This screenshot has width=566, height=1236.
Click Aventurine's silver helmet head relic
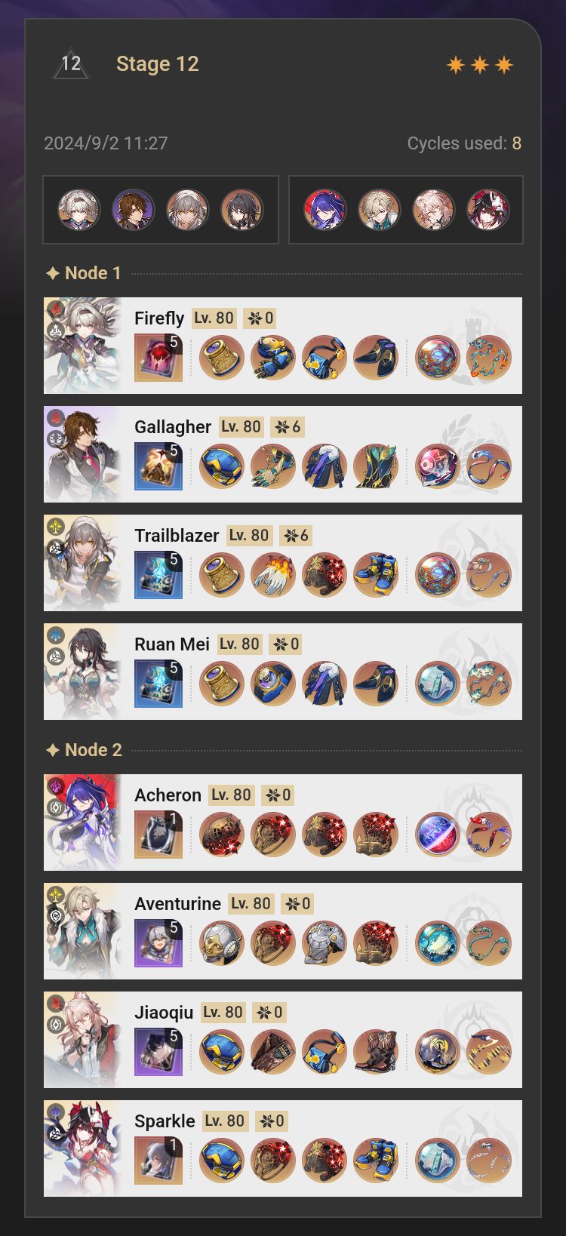click(x=222, y=943)
